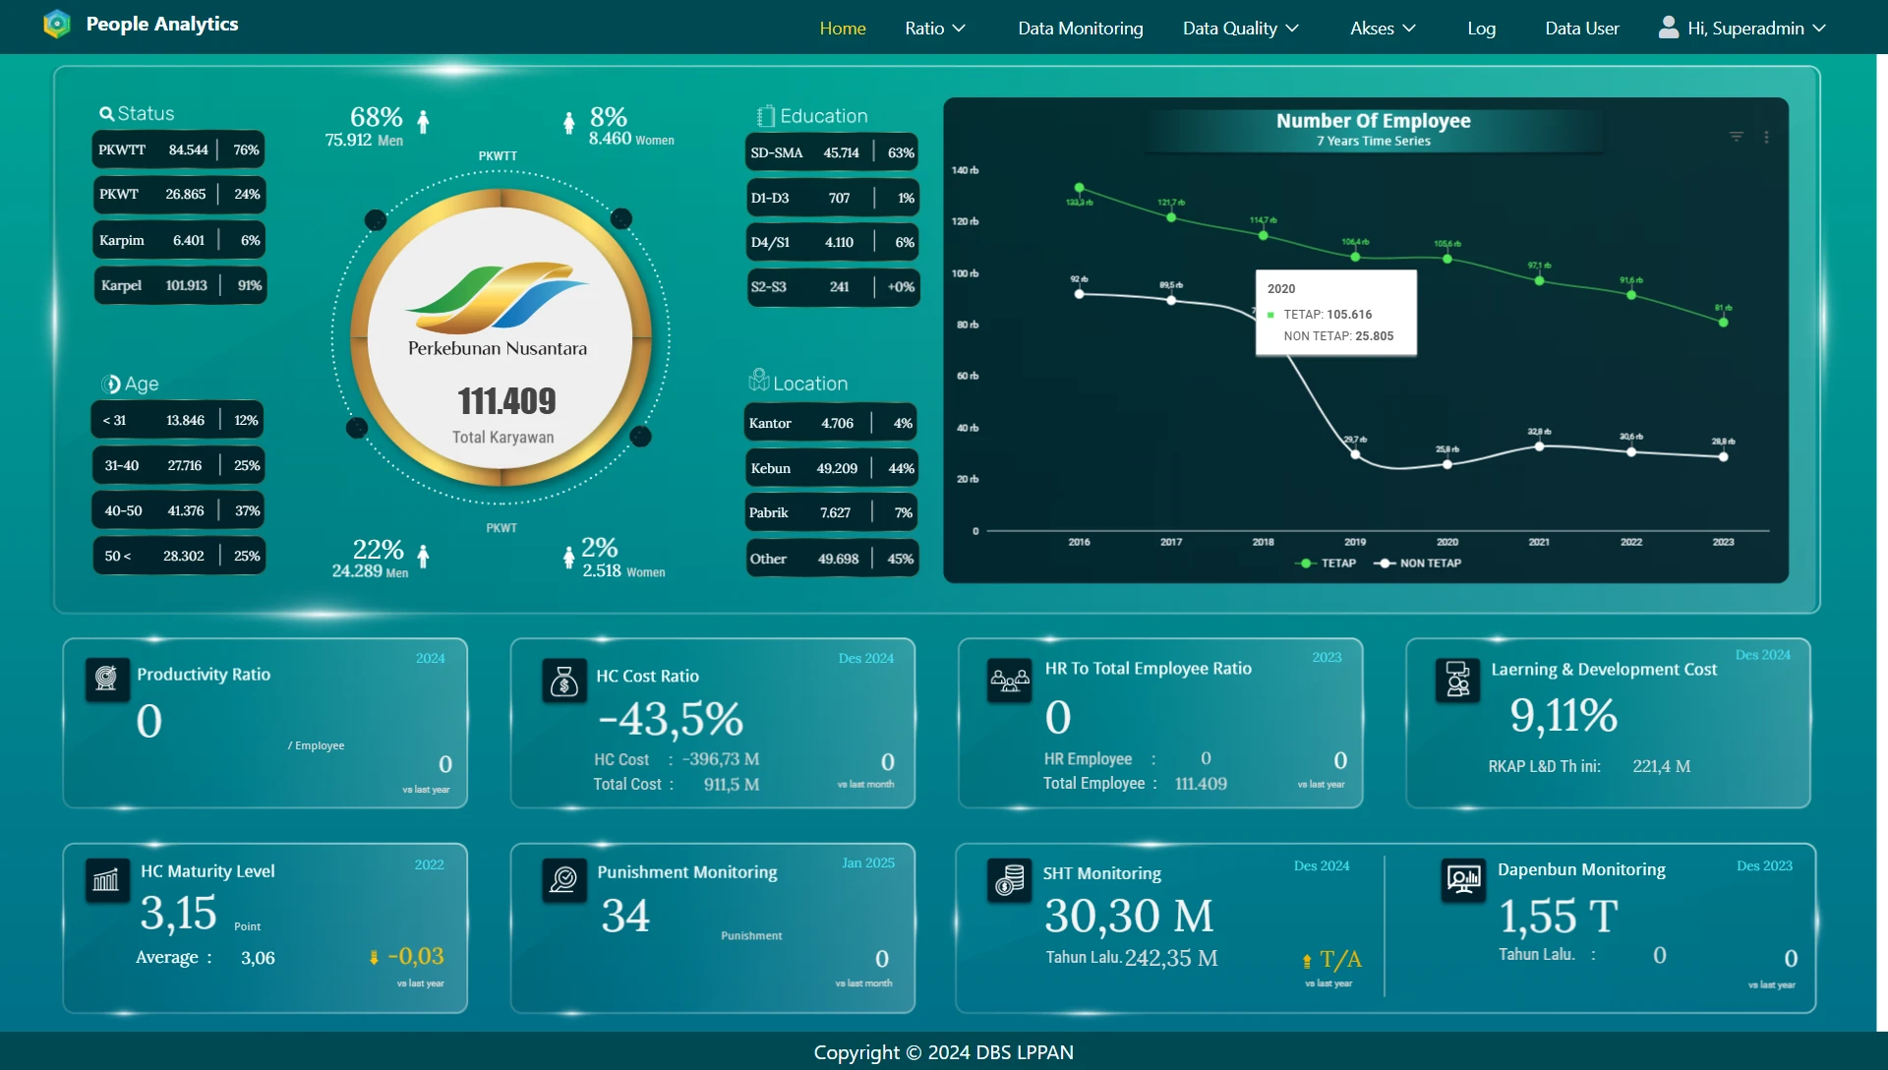Click the Education book icon
The height and width of the screenshot is (1070, 1888).
767,114
